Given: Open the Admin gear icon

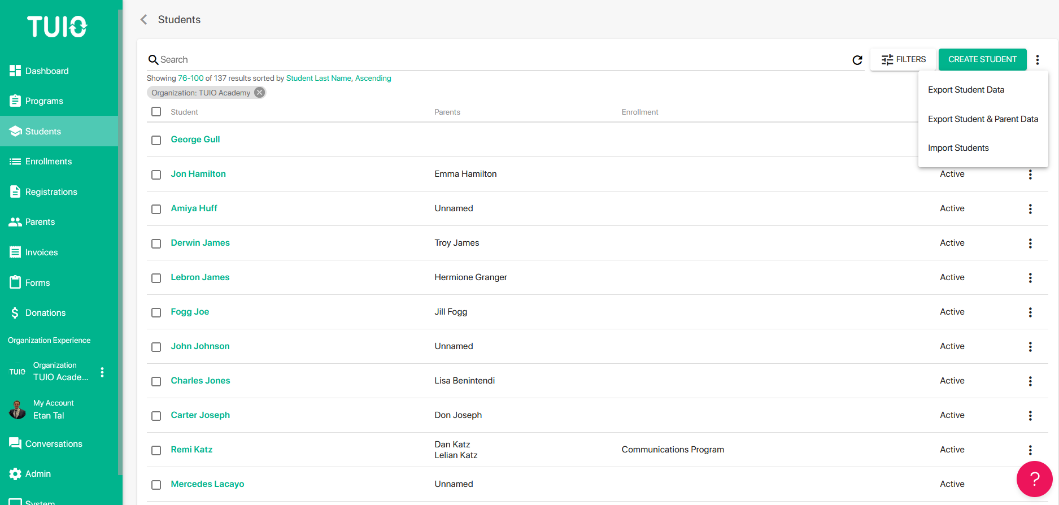Looking at the screenshot, I should tap(15, 474).
